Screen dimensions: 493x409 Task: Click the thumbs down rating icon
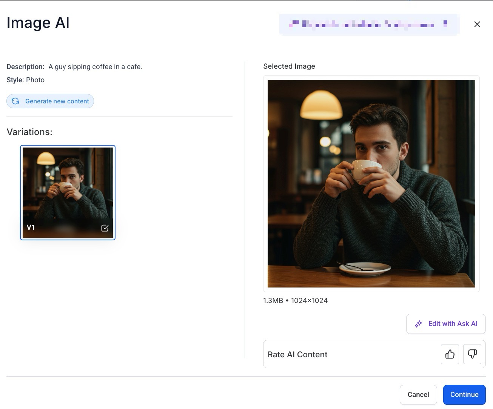pyautogui.click(x=472, y=354)
